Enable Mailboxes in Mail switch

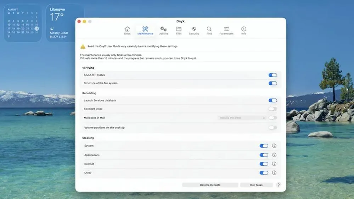273,118
